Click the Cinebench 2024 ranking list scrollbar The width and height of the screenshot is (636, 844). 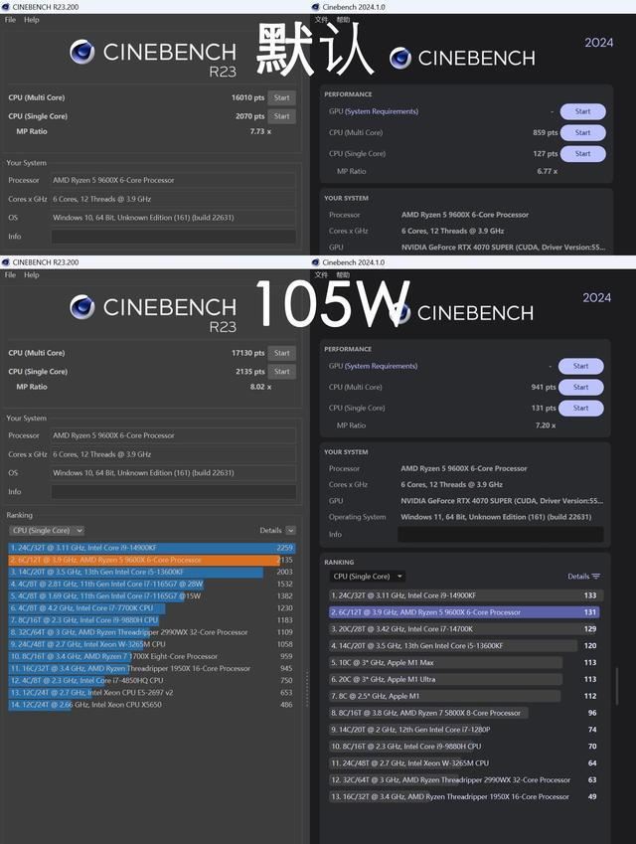[617, 686]
